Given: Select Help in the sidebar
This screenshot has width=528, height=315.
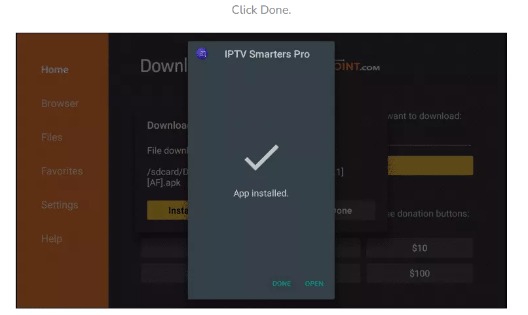Looking at the screenshot, I should (x=52, y=239).
